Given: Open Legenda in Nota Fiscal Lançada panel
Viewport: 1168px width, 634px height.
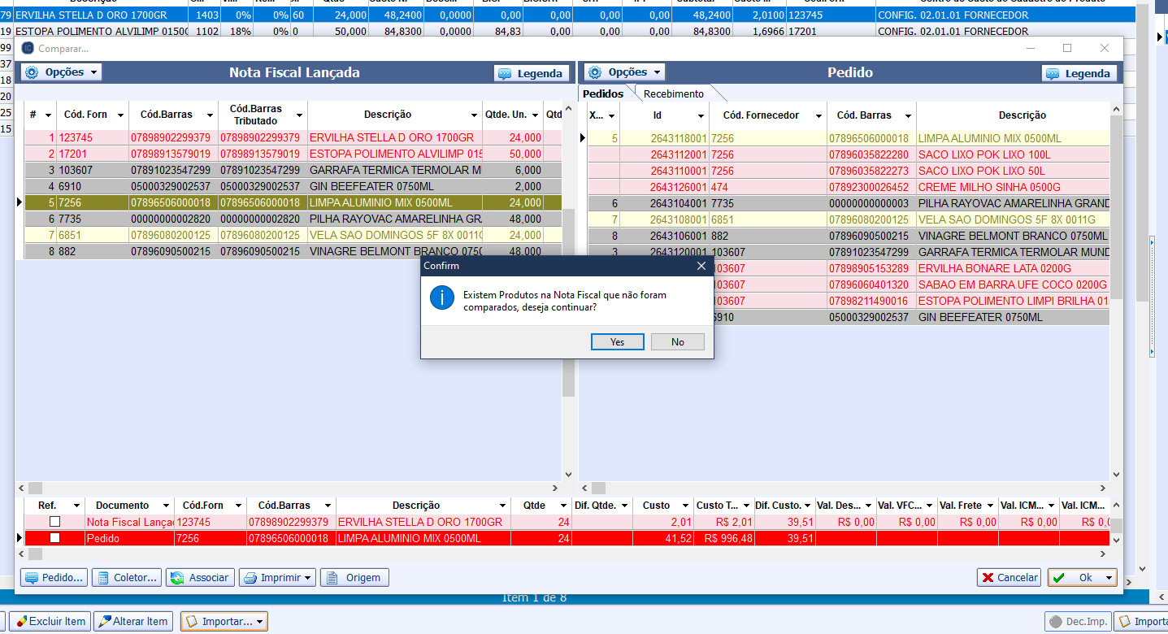Looking at the screenshot, I should (x=531, y=73).
